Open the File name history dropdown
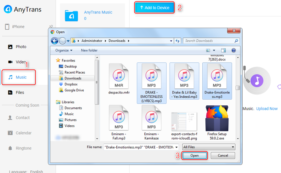This screenshot has width=281, height=173. coord(177,147)
